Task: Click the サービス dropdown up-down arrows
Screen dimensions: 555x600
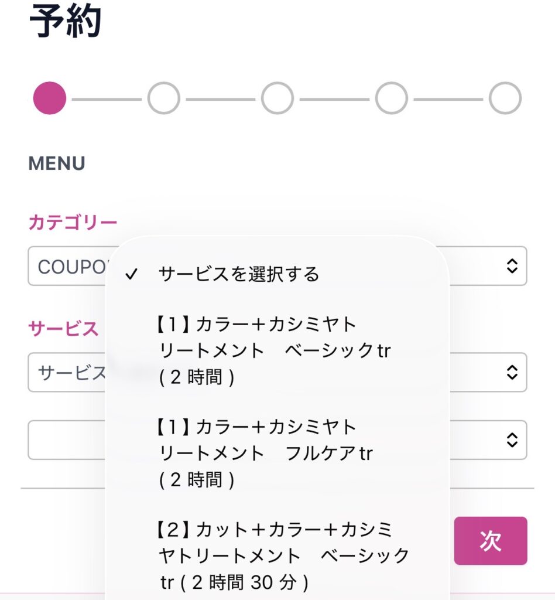Action: (512, 372)
